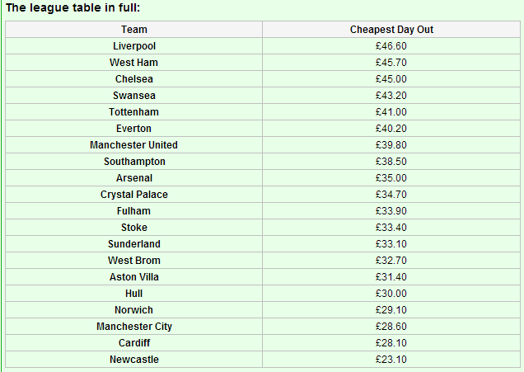This screenshot has width=524, height=372.
Task: Select Manchester United in the table
Action: tap(133, 145)
